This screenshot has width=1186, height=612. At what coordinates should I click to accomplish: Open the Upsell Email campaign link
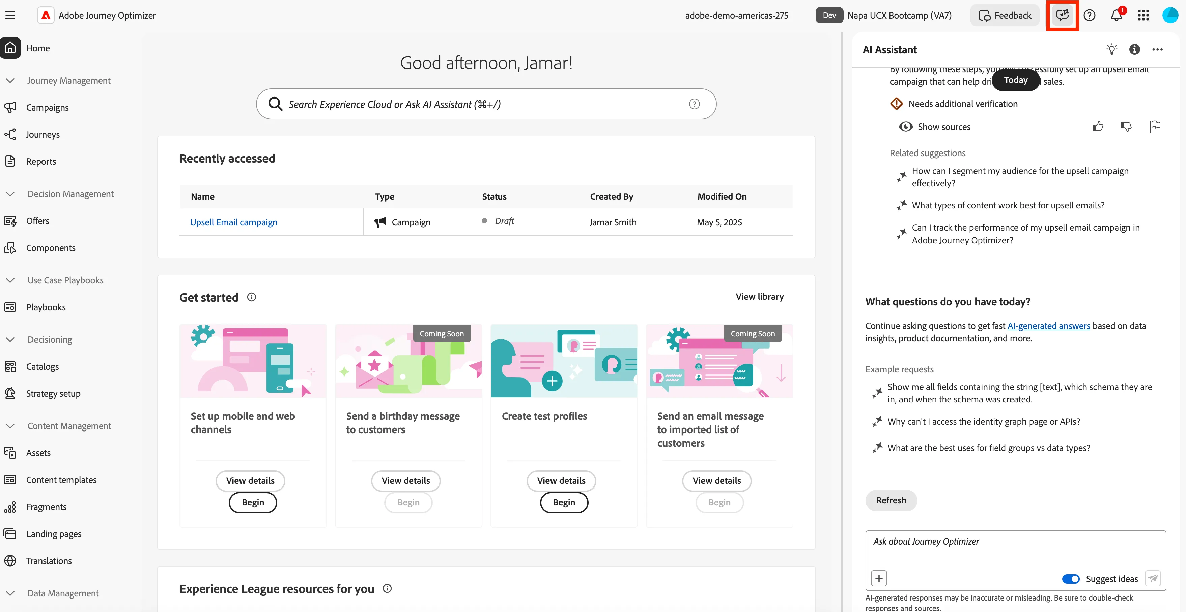tap(233, 222)
